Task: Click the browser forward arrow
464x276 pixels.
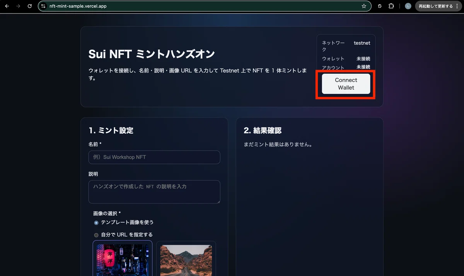Action: (18, 6)
